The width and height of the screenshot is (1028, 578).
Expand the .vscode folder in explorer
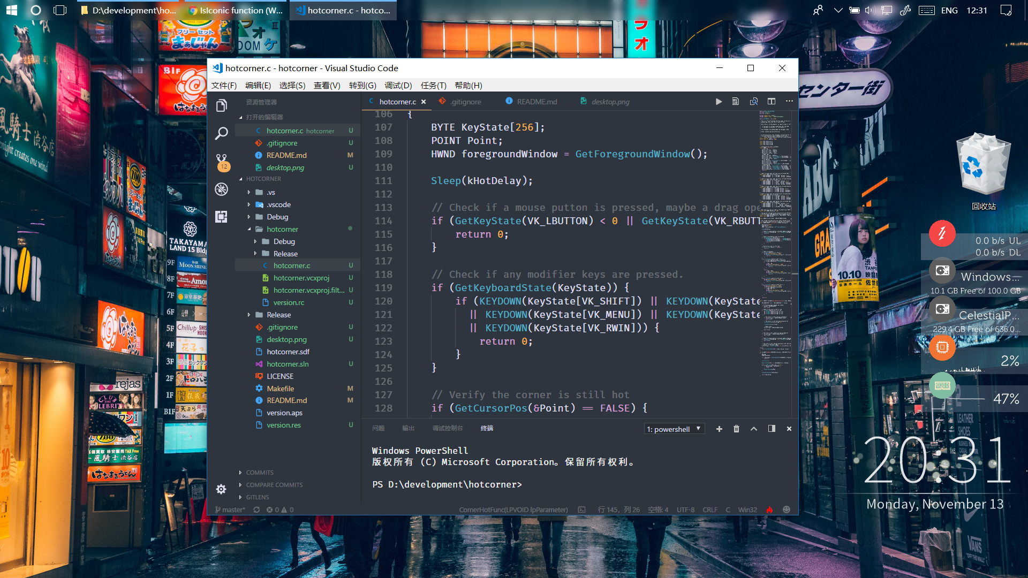click(278, 204)
